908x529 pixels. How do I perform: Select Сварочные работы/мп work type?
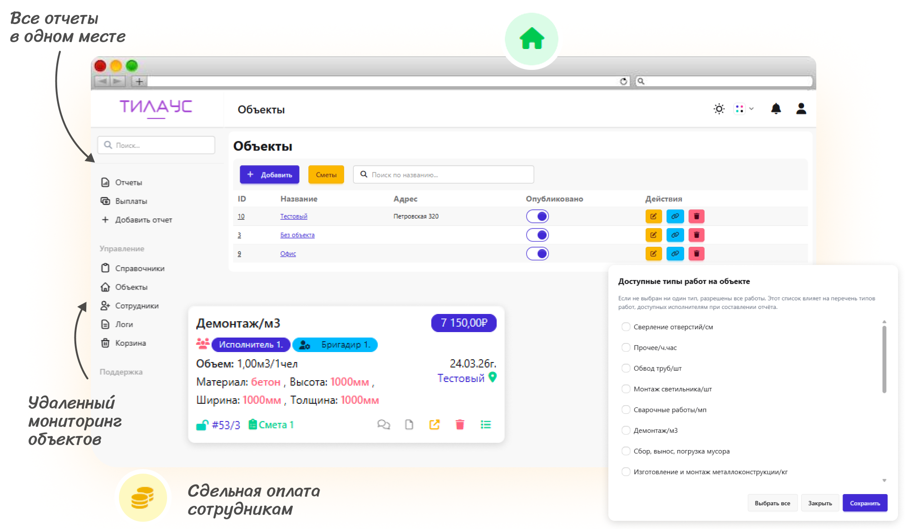tap(626, 410)
